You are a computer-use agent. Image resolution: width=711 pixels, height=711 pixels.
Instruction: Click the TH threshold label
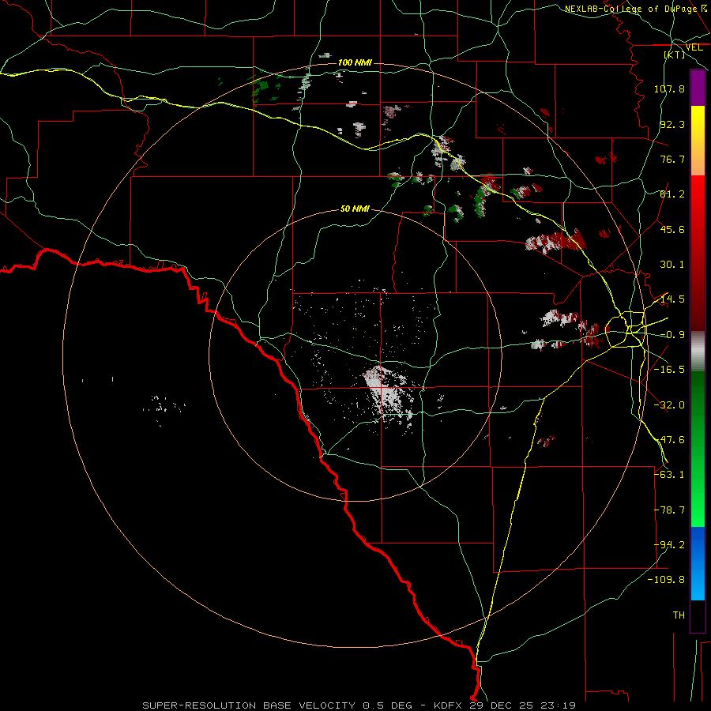pos(679,615)
